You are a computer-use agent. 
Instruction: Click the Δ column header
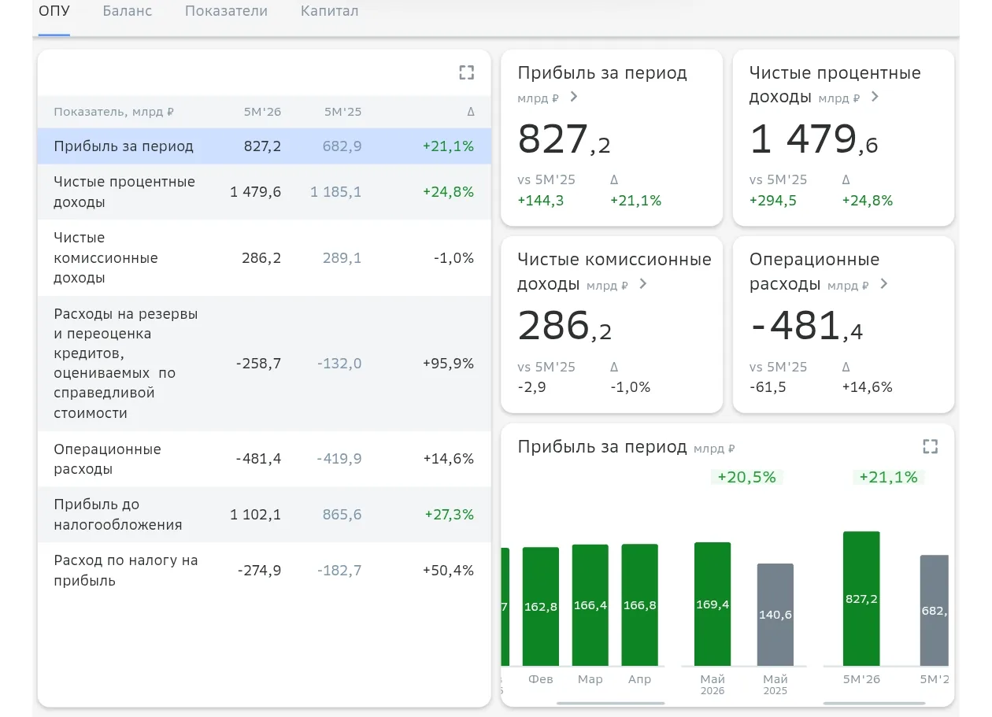(x=471, y=112)
